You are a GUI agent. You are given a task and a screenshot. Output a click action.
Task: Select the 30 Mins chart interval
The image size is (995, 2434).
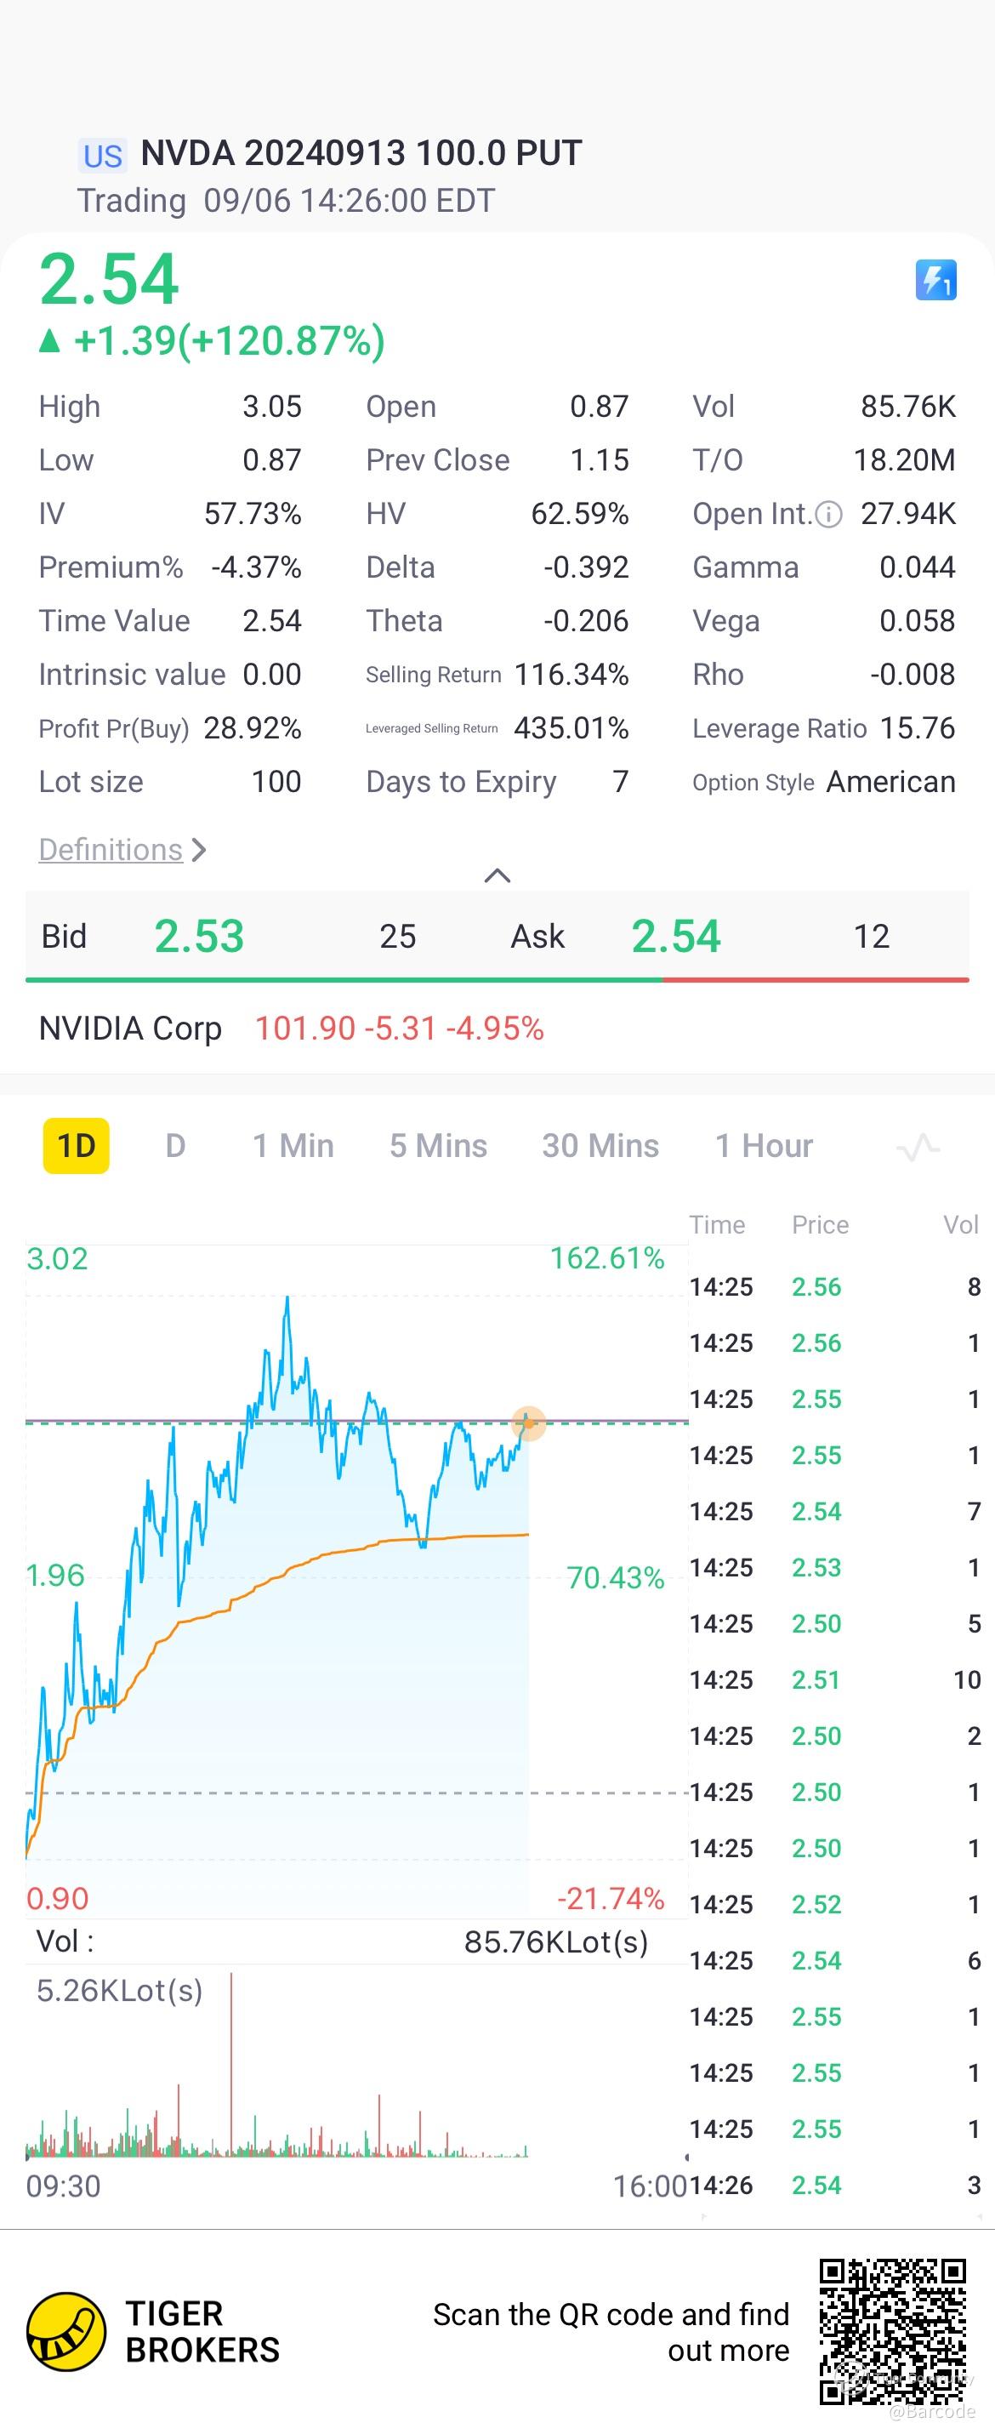coord(600,1146)
